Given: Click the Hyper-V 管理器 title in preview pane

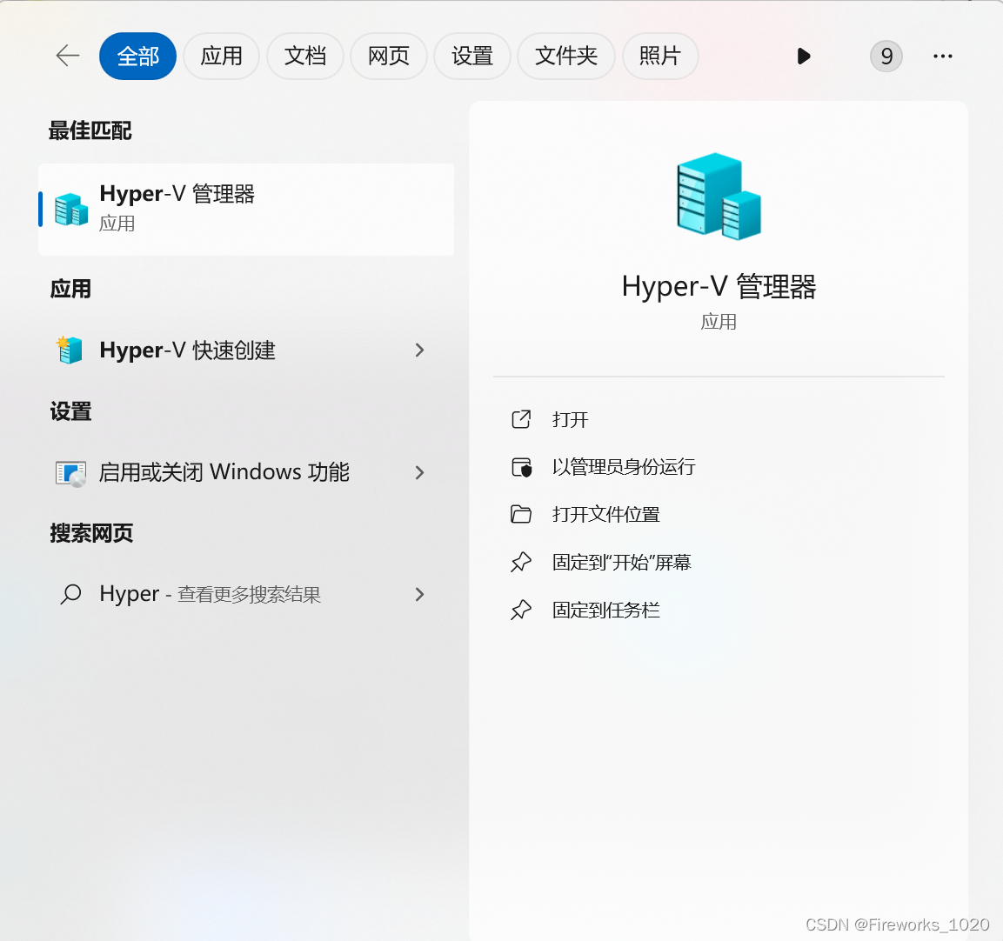Looking at the screenshot, I should click(x=719, y=287).
